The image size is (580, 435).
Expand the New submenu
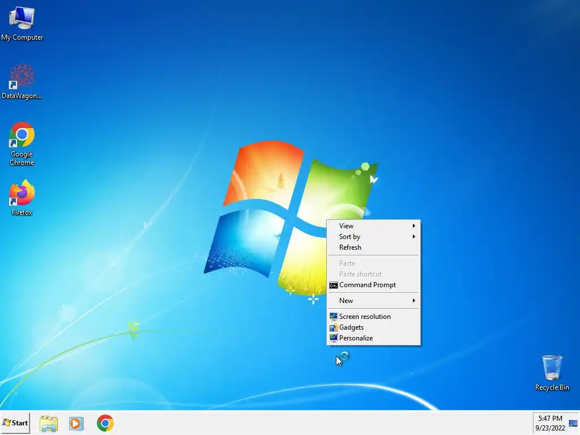[374, 301]
